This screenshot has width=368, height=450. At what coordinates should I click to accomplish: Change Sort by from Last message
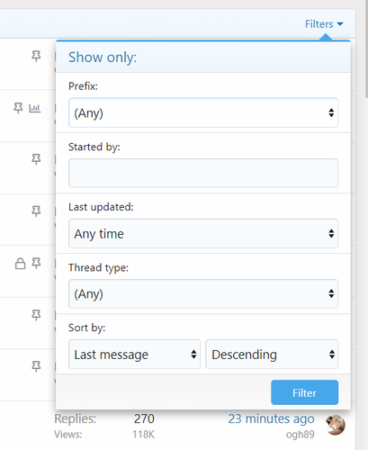(134, 355)
